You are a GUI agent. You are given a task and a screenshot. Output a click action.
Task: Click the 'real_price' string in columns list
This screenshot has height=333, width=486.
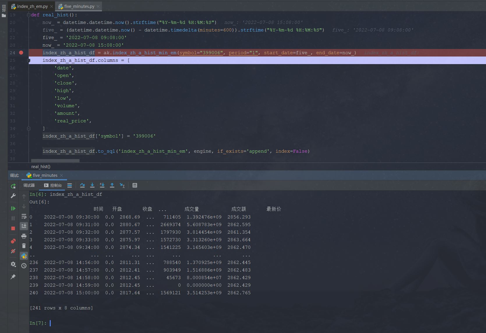(x=72, y=121)
